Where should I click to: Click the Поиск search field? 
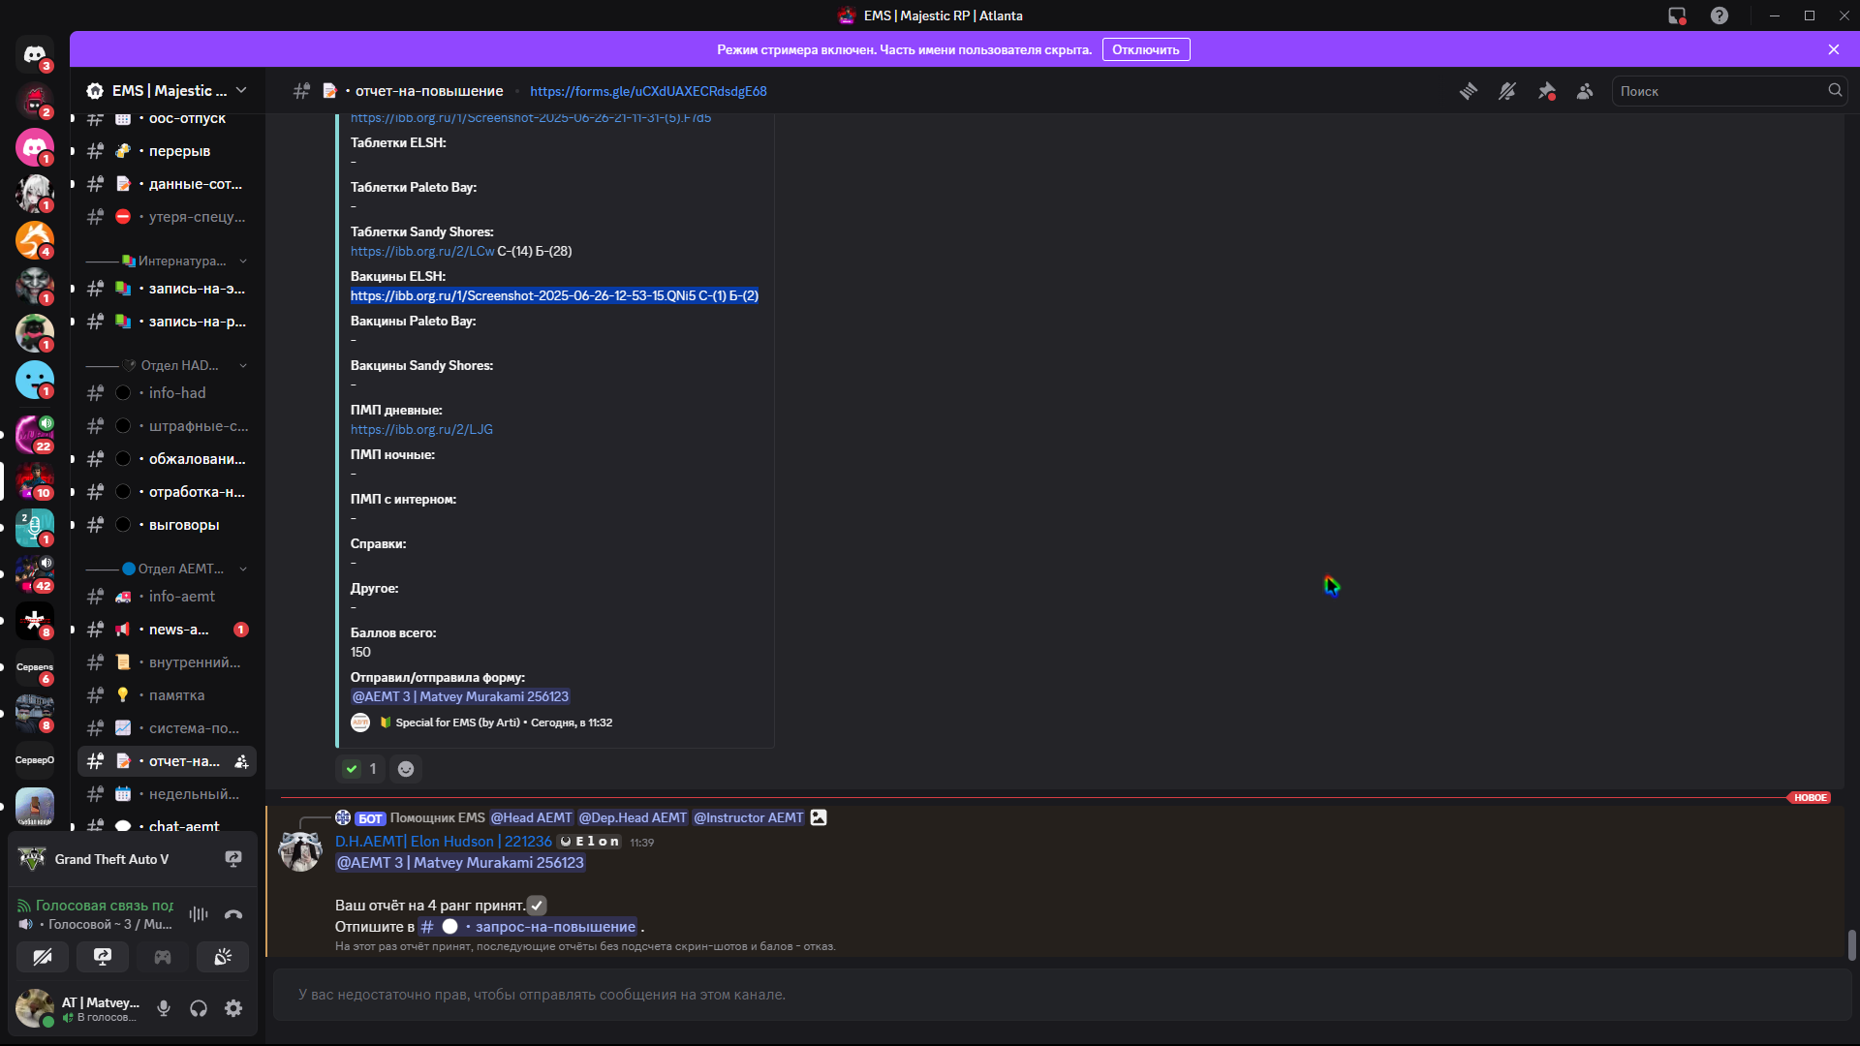coord(1729,91)
